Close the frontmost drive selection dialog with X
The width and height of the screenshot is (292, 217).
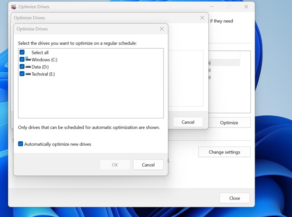162,29
